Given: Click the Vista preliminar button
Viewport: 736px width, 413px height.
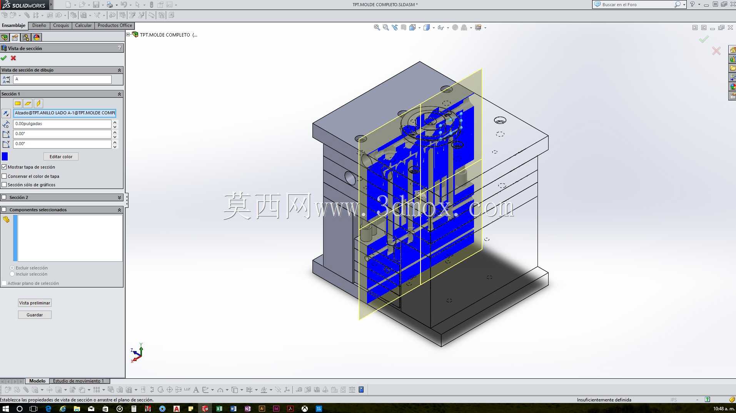Looking at the screenshot, I should (35, 303).
